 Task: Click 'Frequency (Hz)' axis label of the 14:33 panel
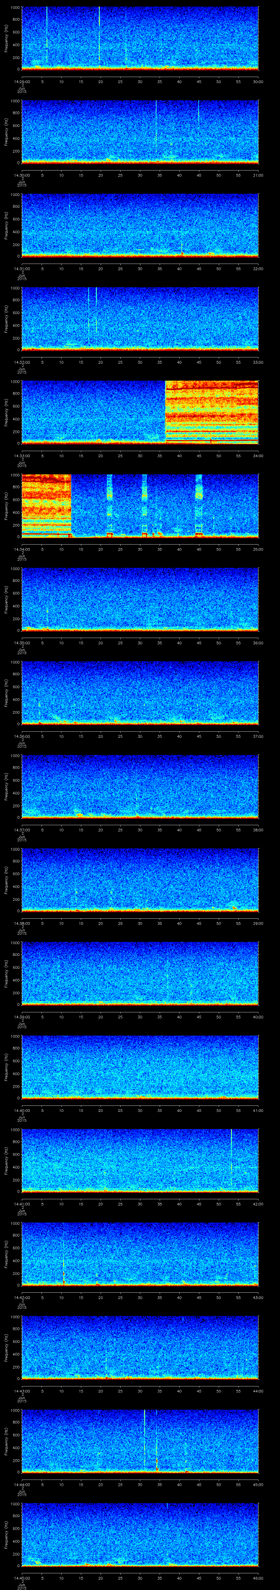point(6,412)
